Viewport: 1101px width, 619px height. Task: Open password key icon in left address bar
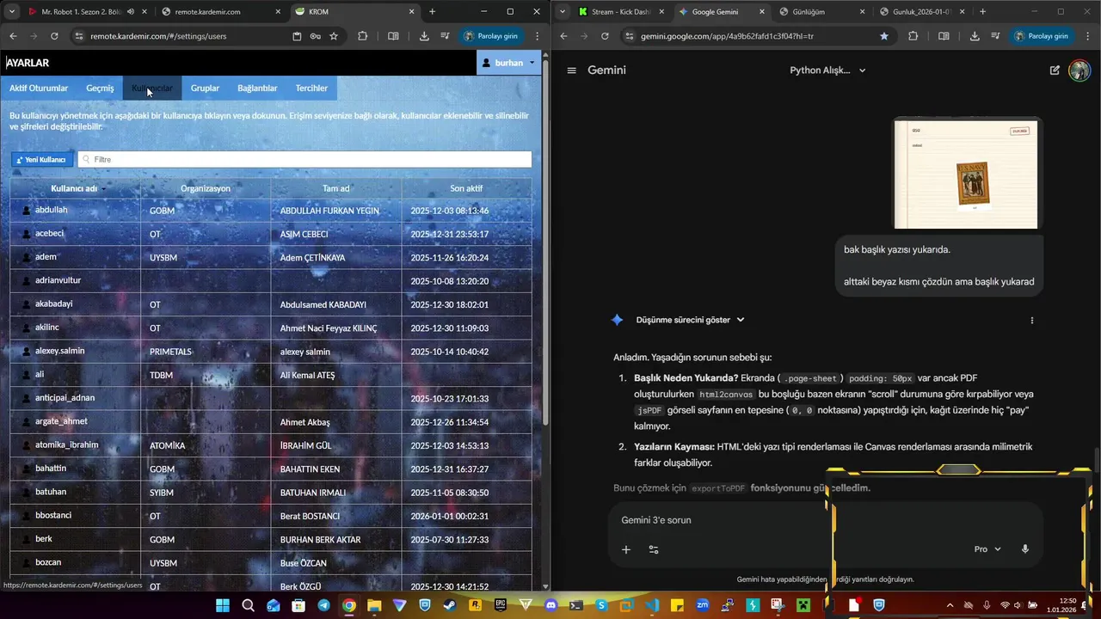[x=316, y=36]
